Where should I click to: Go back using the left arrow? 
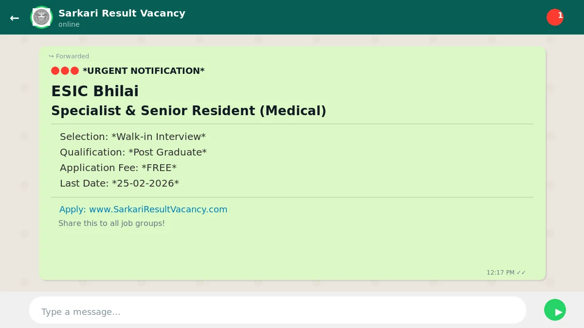tap(15, 18)
